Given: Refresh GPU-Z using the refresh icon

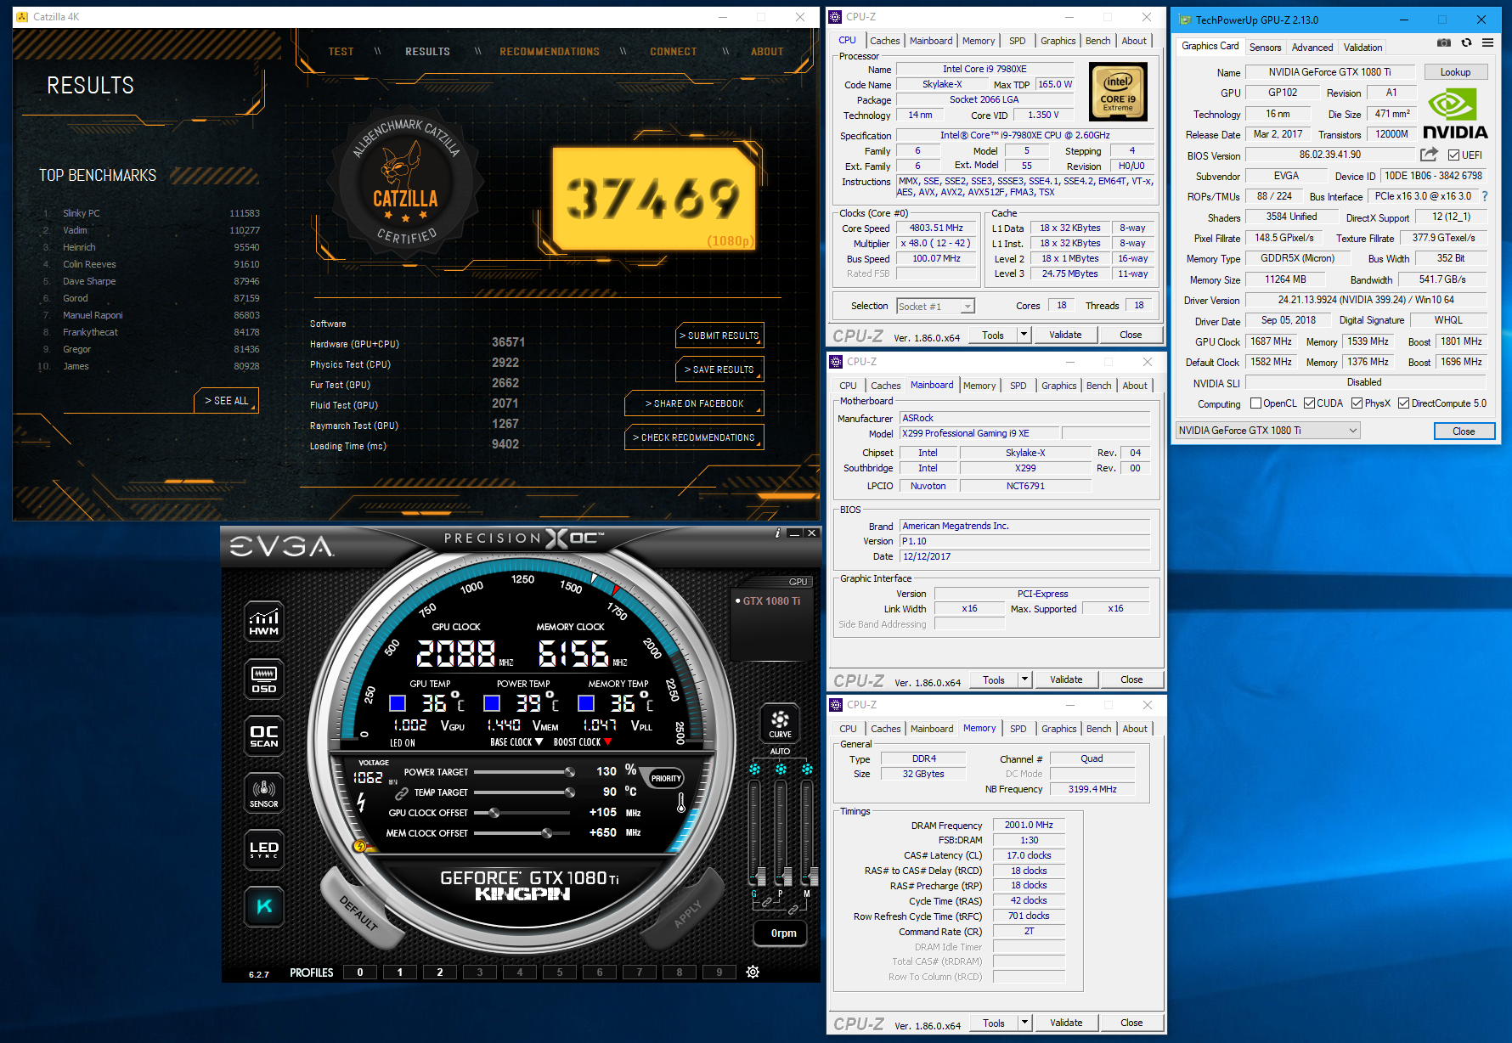Looking at the screenshot, I should [x=1466, y=42].
